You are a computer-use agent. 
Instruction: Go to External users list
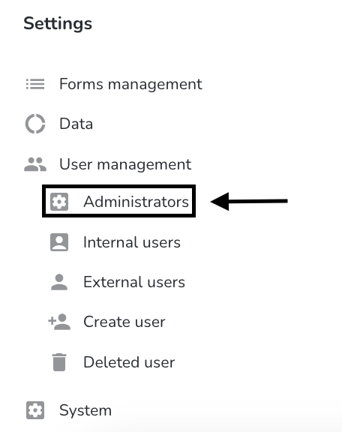[x=134, y=282]
